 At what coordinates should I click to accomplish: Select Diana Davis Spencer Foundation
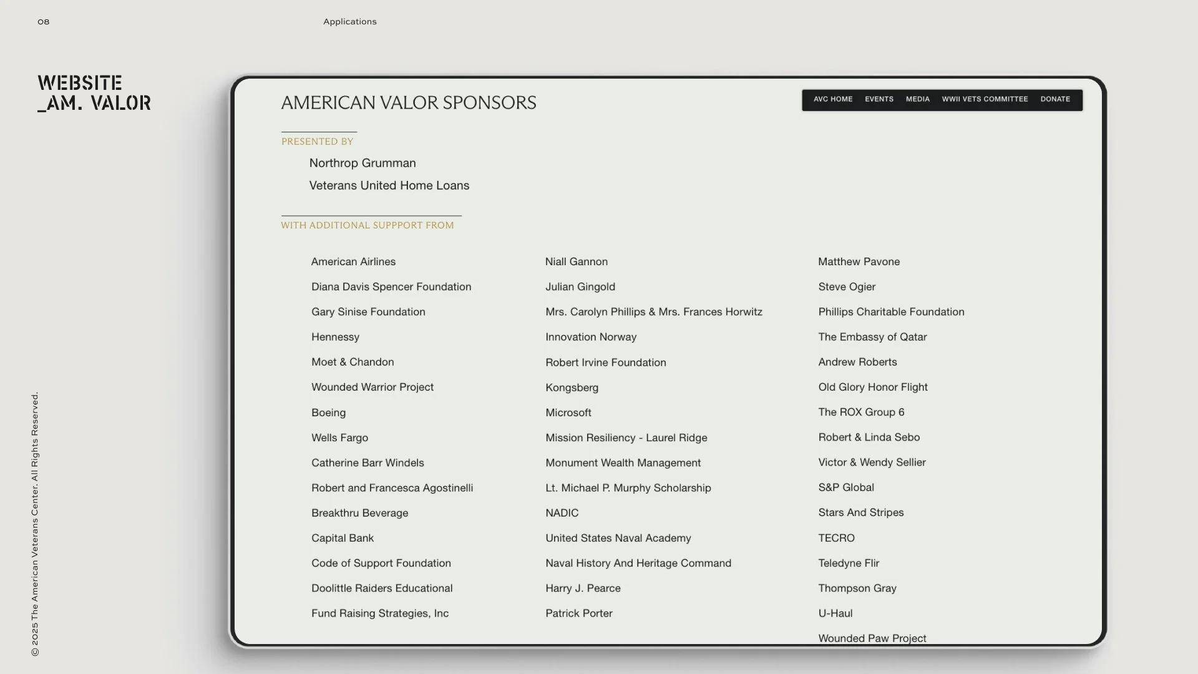(x=391, y=287)
